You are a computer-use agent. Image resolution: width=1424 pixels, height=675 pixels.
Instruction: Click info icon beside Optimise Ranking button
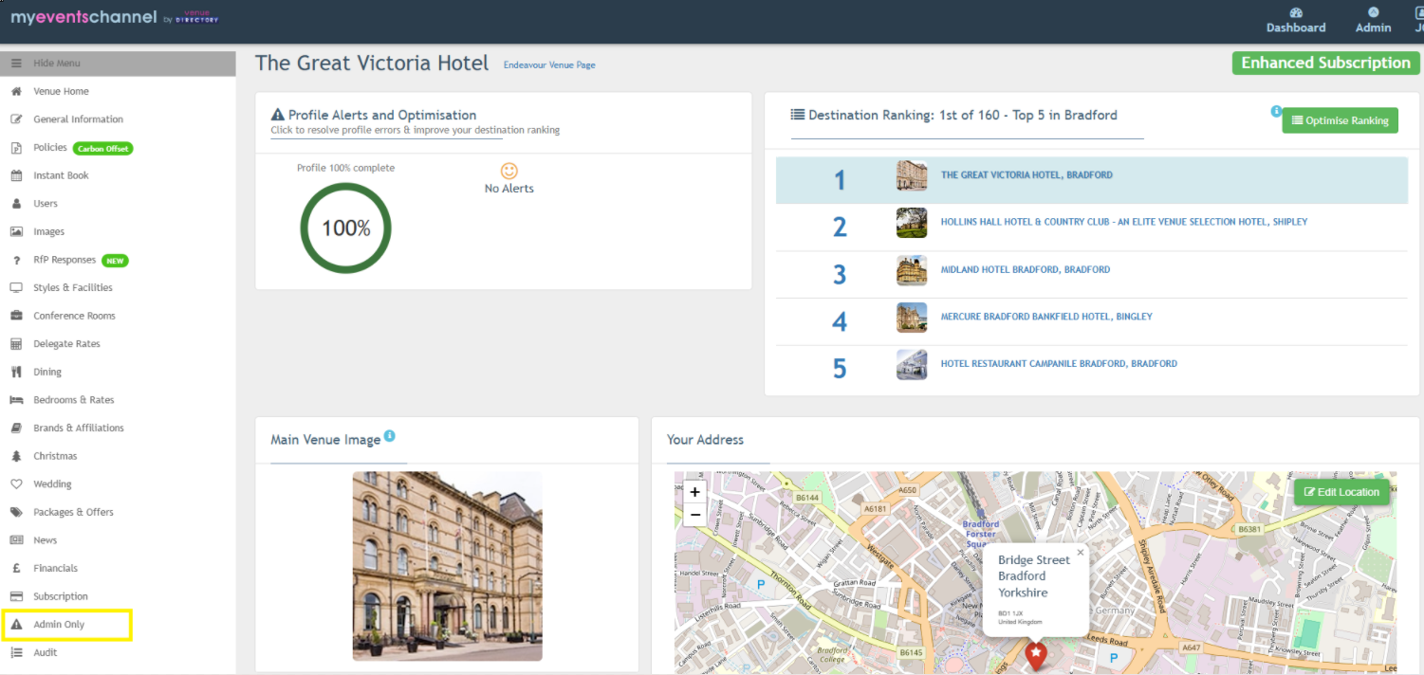point(1276,111)
